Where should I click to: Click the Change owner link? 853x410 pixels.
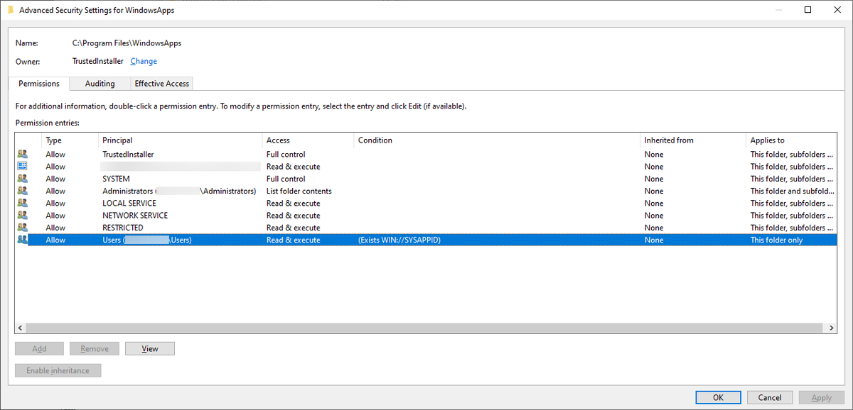(x=144, y=62)
